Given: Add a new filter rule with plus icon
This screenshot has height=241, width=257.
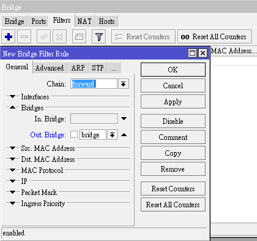Looking at the screenshot, I should 9,37.
